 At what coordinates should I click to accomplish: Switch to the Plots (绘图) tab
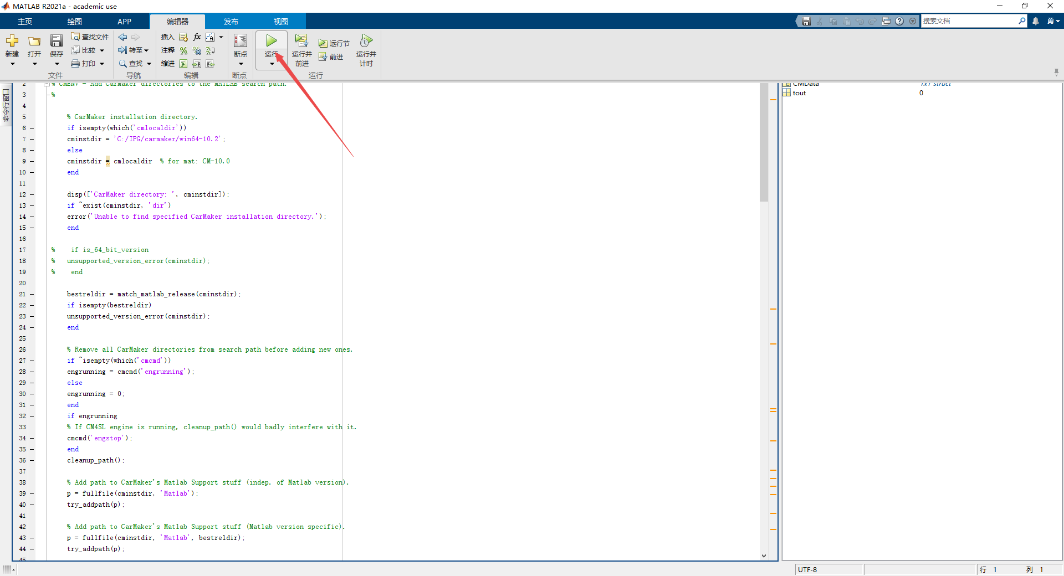click(x=75, y=22)
